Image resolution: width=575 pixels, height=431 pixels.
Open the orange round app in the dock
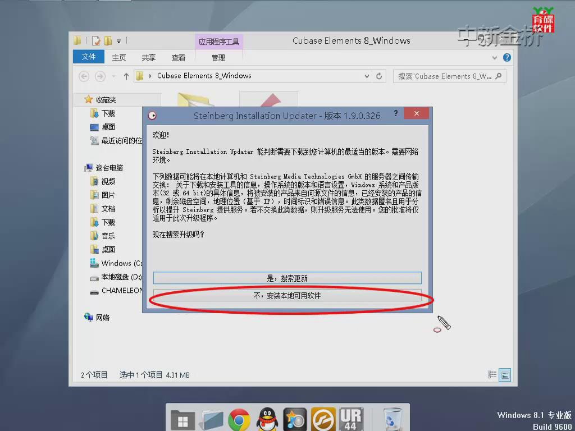point(323,420)
